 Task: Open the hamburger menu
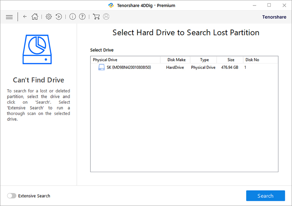point(9,17)
